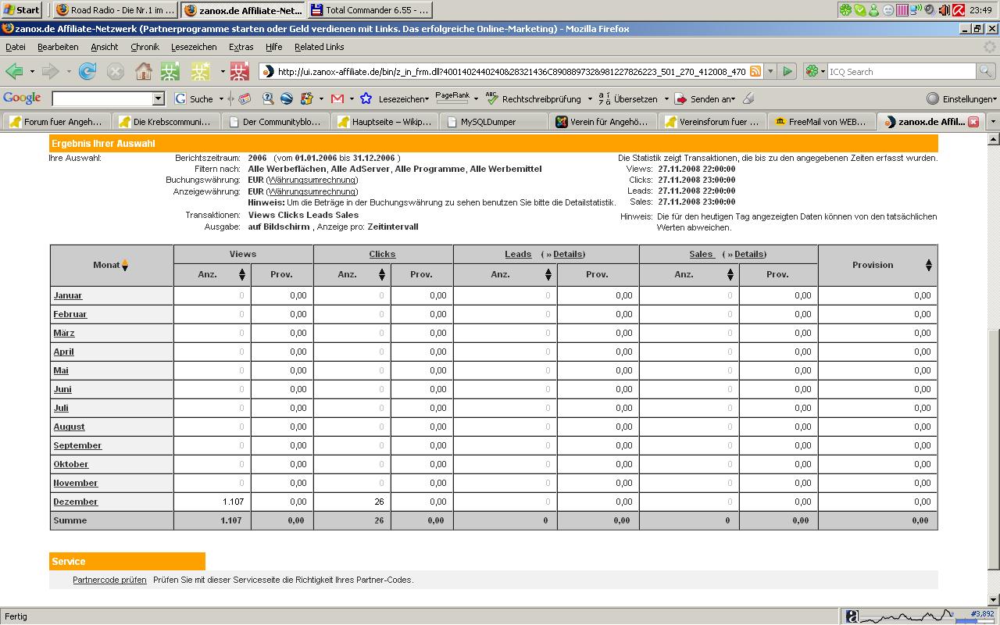Go to the browser home page icon

click(x=144, y=72)
